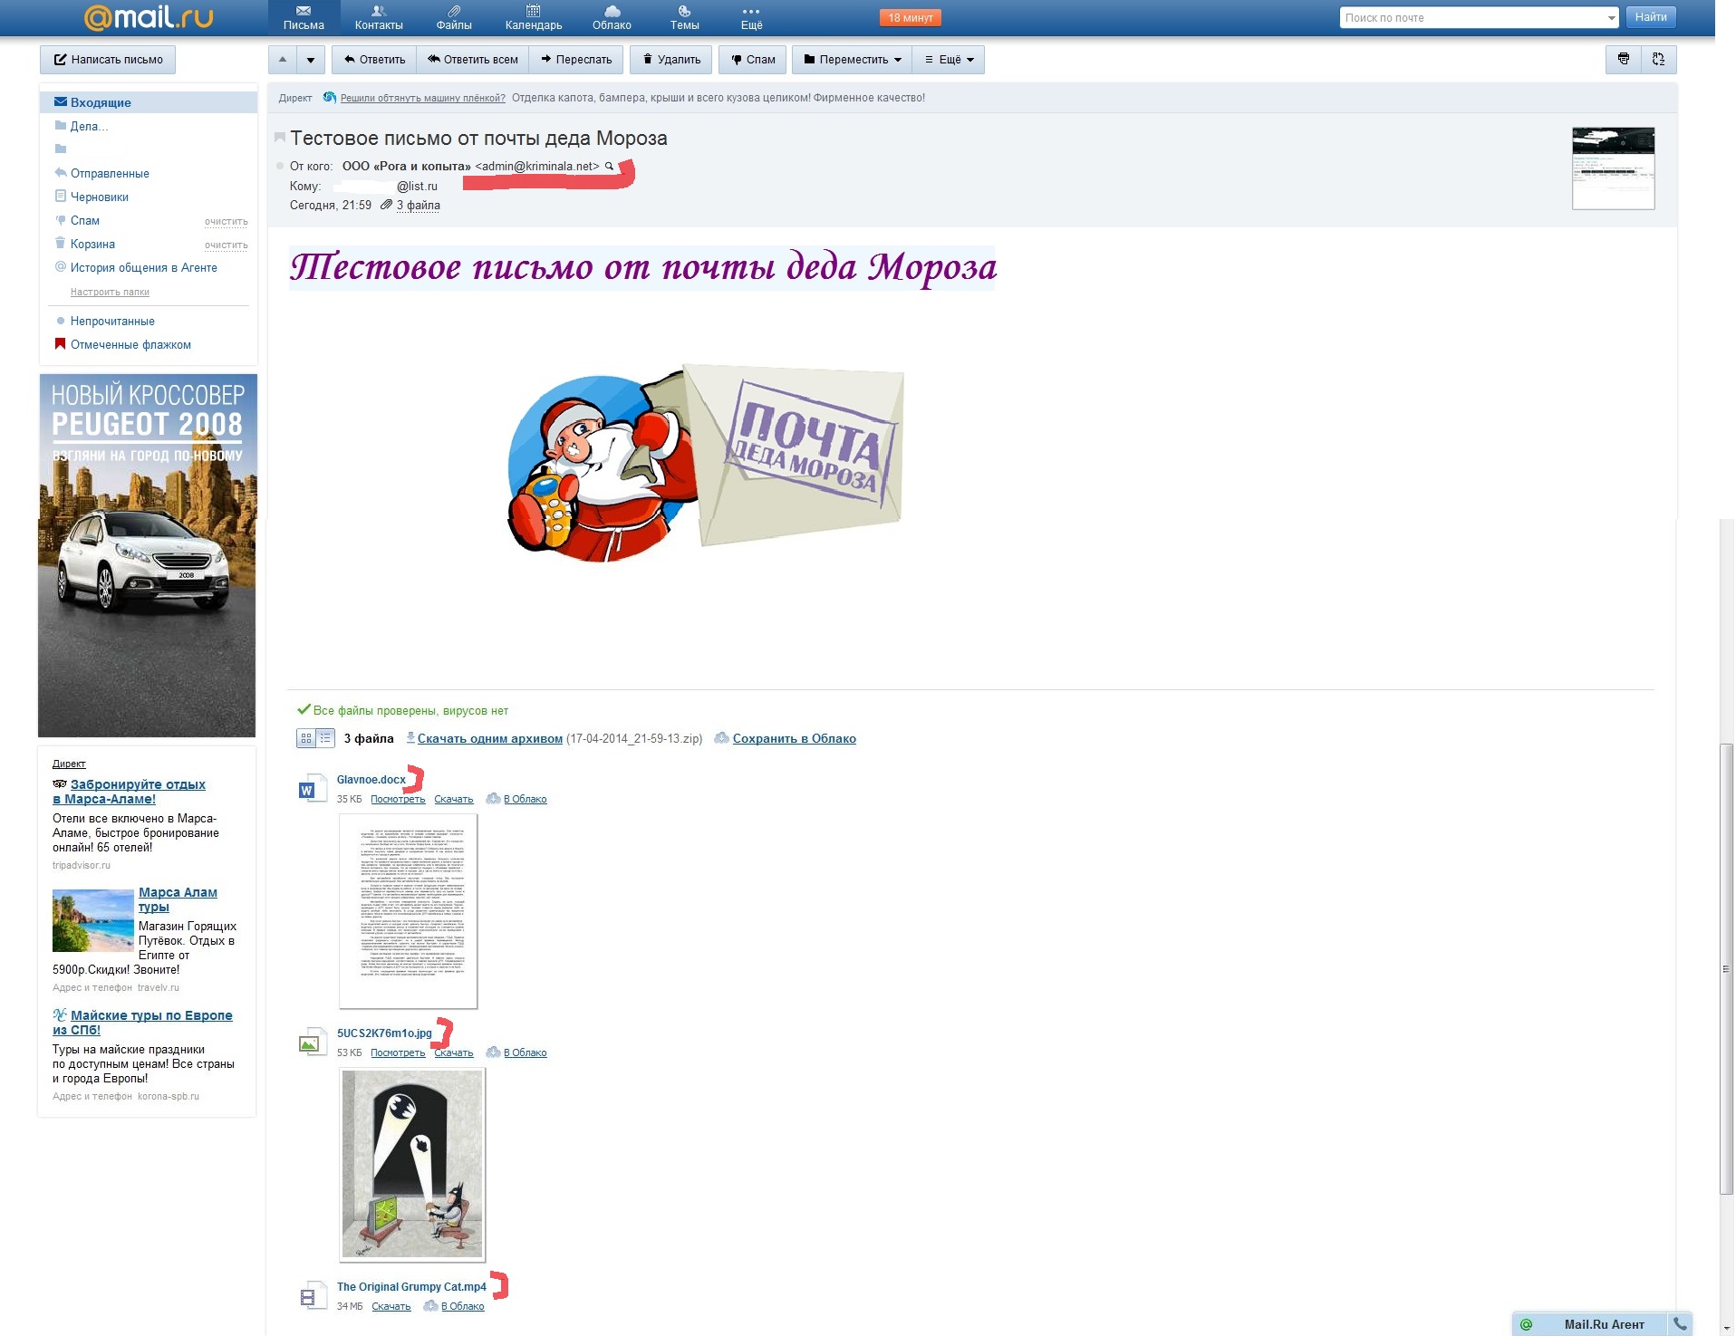Click Сохранить в Облако link
The image size is (1736, 1336).
pos(794,738)
